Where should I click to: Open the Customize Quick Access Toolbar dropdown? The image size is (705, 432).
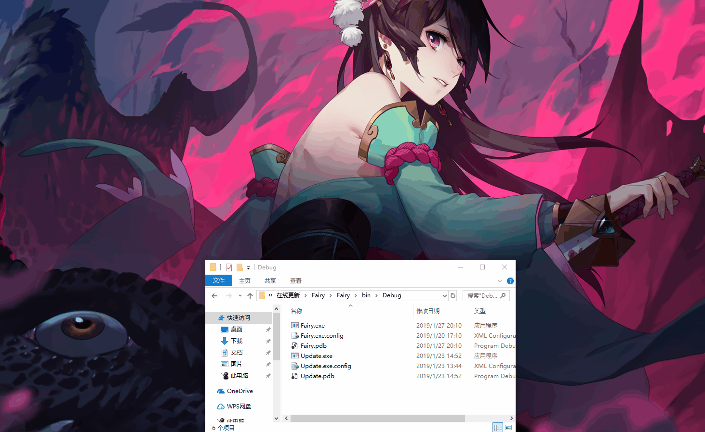[x=248, y=268]
